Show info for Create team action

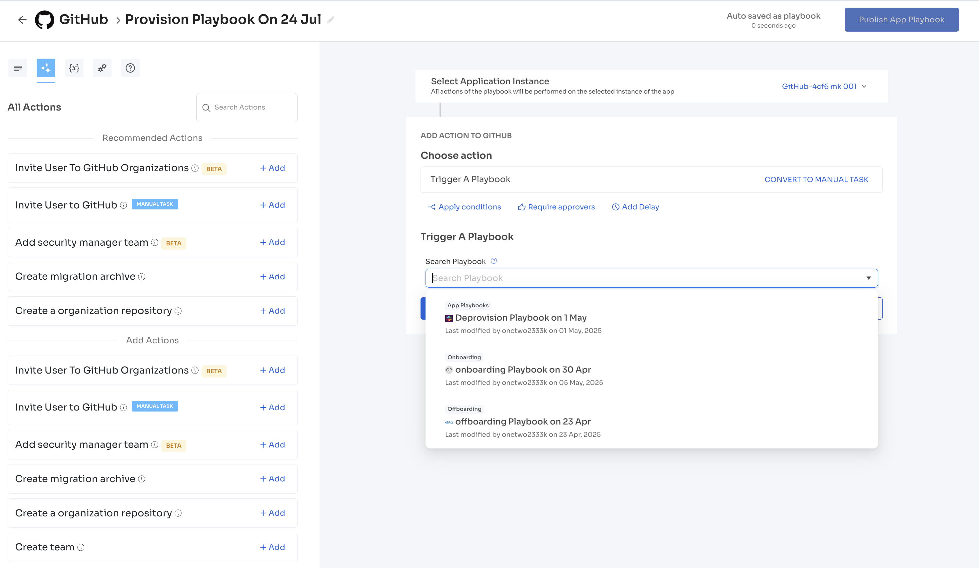81,547
